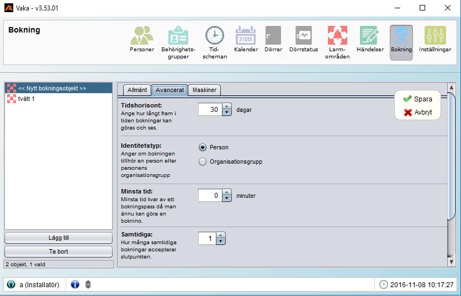Image resolution: width=461 pixels, height=296 pixels.
Task: Open the Händelser section
Action: pyautogui.click(x=370, y=39)
